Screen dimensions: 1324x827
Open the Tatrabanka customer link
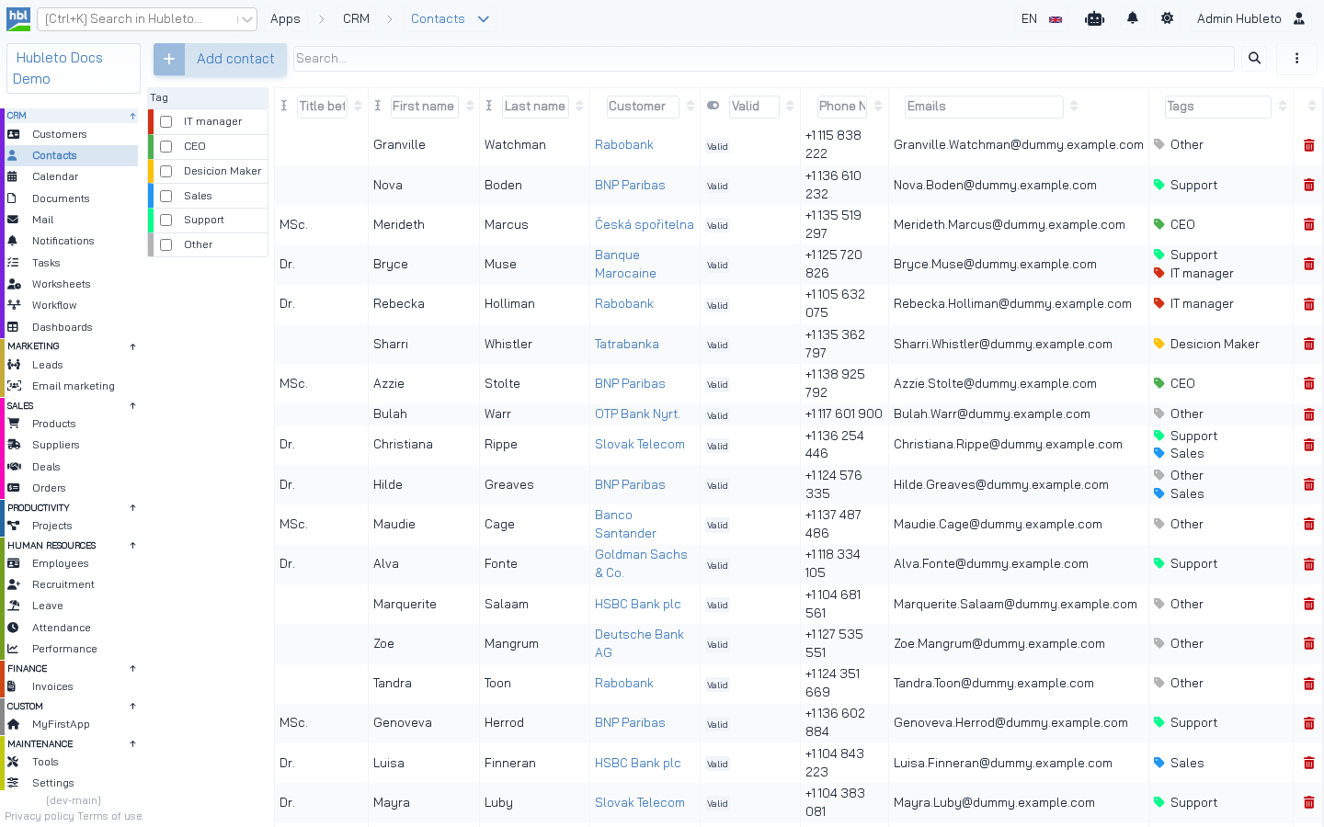click(x=627, y=344)
